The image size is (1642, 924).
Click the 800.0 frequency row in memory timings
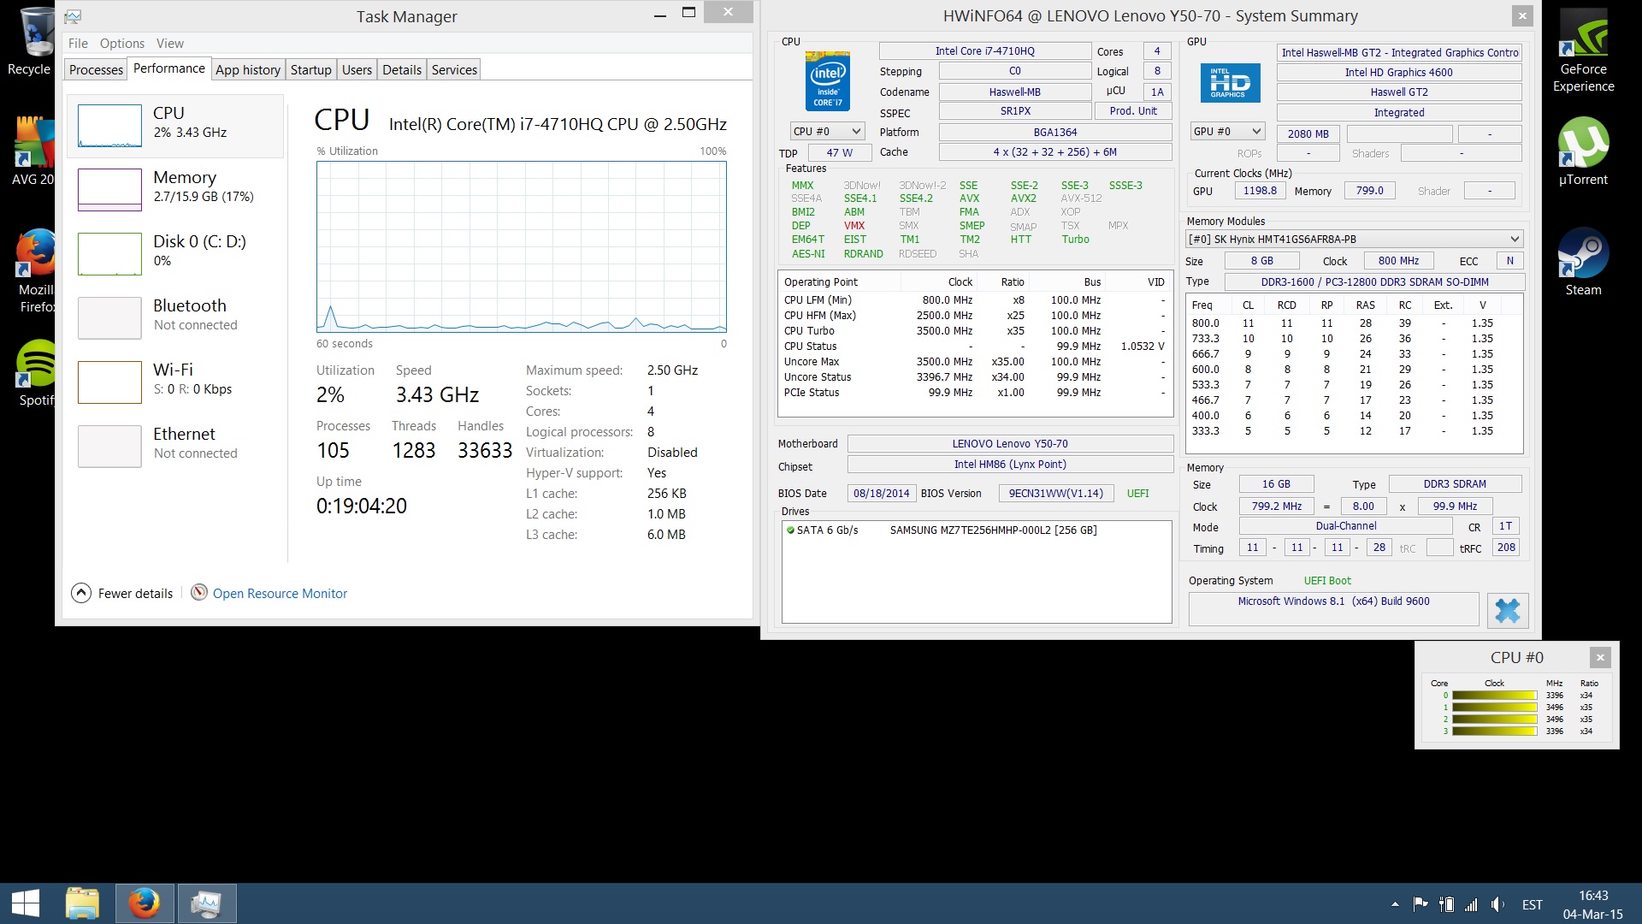(1354, 323)
